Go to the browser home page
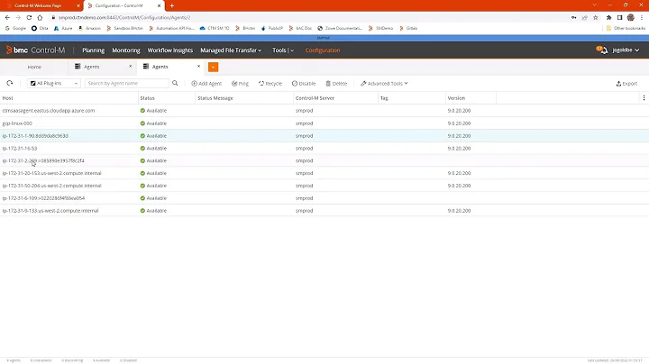The height and width of the screenshot is (364, 649). tap(40, 17)
